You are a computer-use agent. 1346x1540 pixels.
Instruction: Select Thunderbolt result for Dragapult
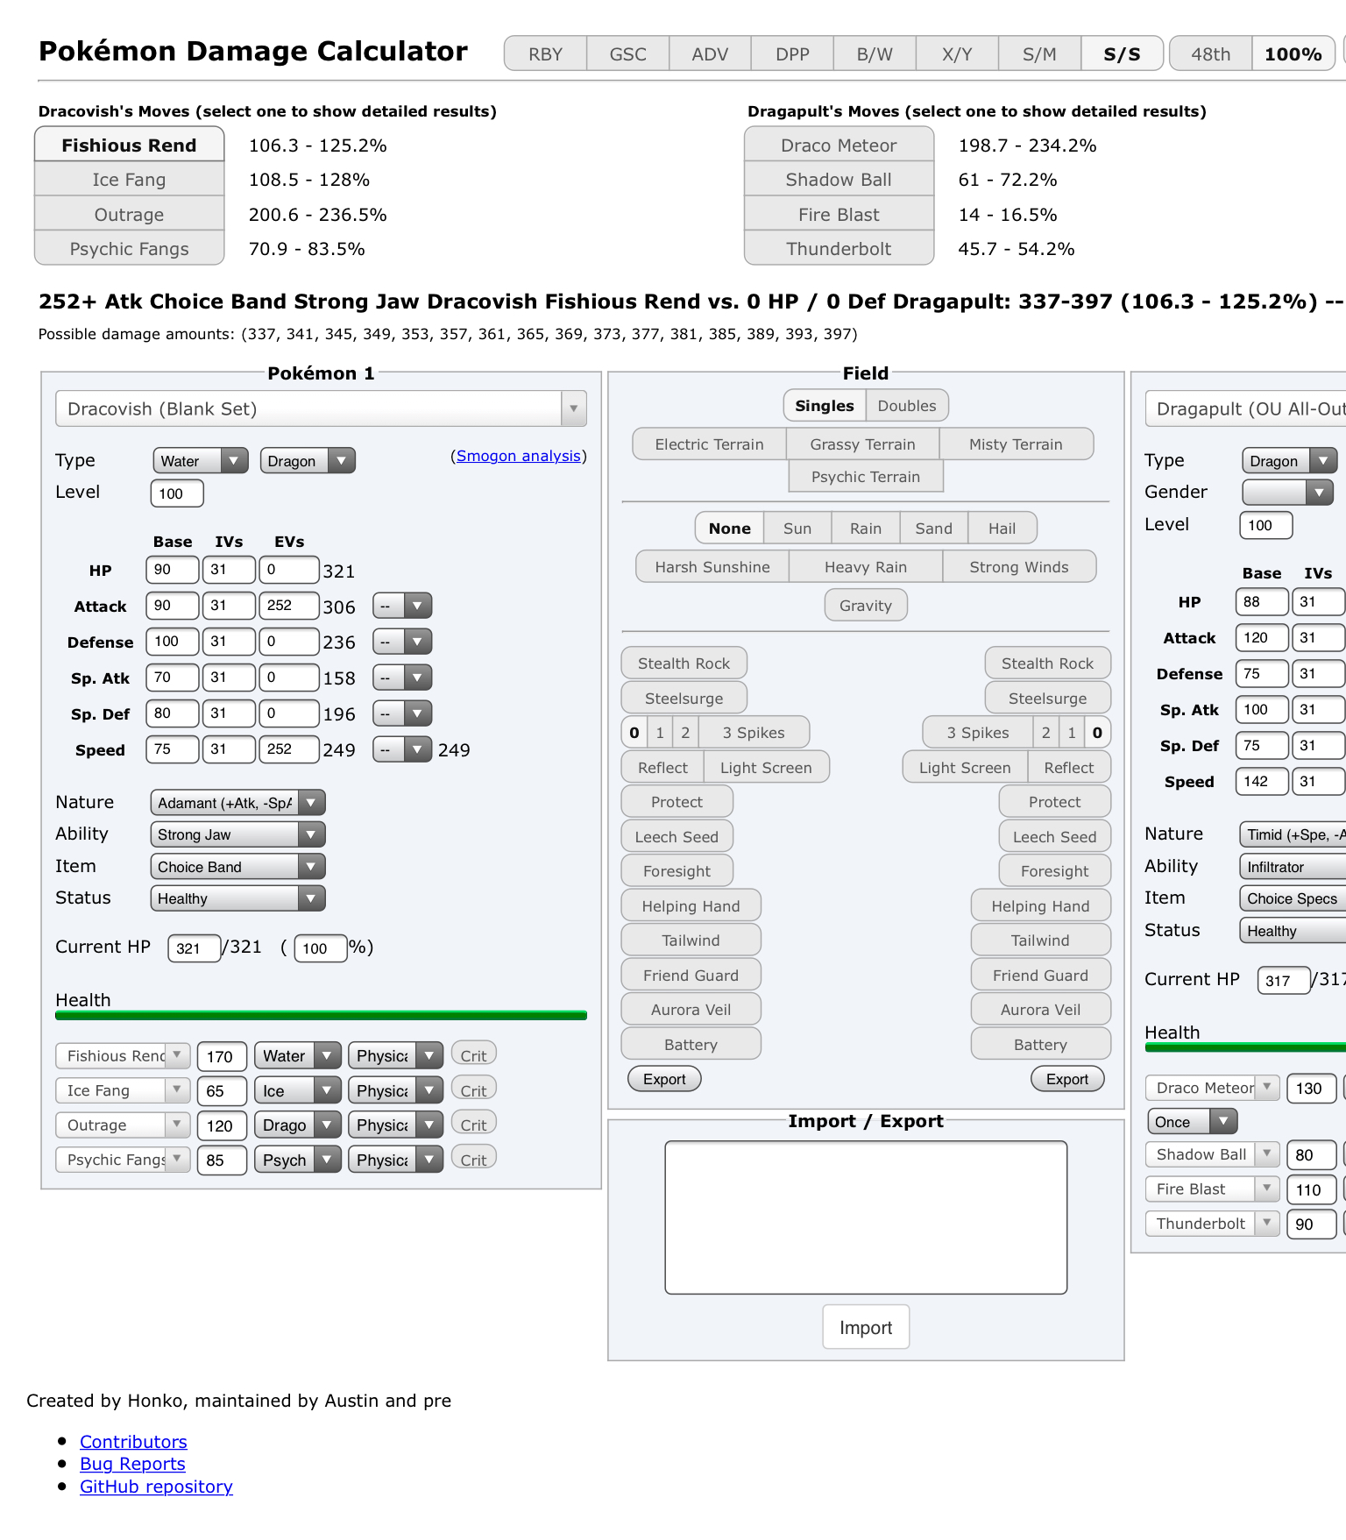point(839,249)
